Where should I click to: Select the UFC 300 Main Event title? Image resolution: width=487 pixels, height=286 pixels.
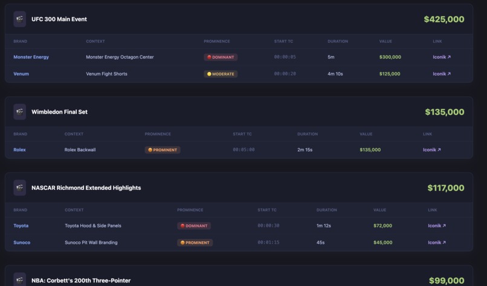pos(59,19)
